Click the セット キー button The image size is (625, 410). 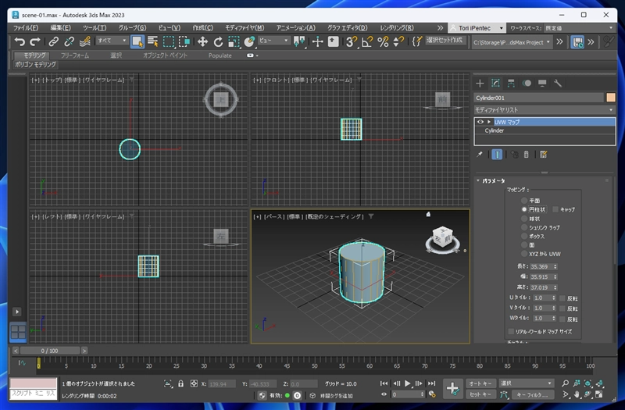[480, 394]
